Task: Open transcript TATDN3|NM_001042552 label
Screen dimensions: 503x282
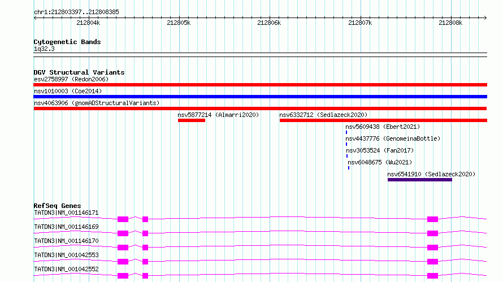Action: click(x=66, y=269)
